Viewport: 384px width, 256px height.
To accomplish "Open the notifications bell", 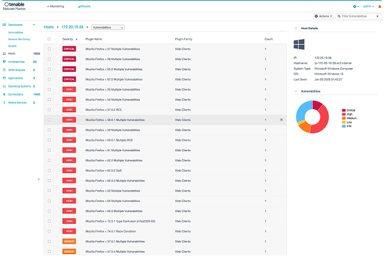I will pyautogui.click(x=380, y=6).
